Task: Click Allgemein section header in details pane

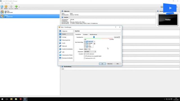Action: 67,11
